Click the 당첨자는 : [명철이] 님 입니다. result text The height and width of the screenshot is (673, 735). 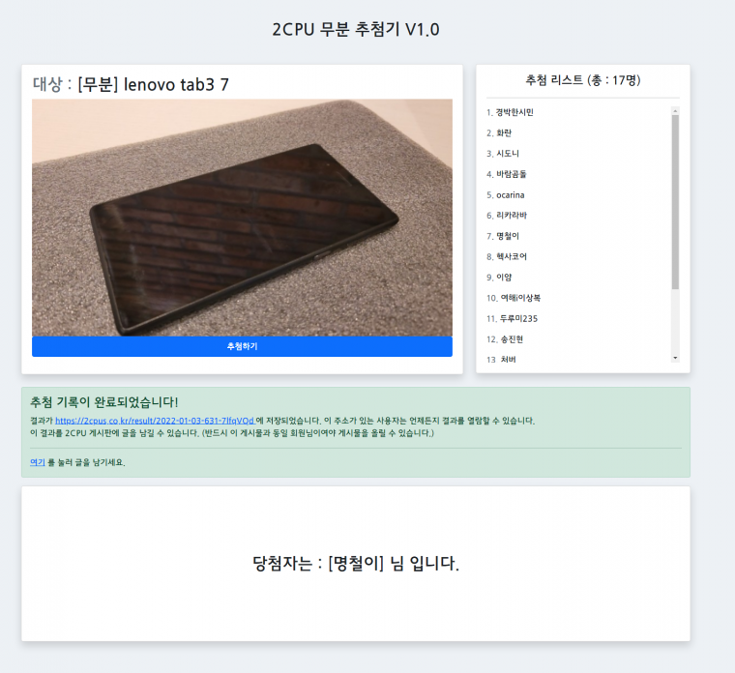[x=356, y=564]
